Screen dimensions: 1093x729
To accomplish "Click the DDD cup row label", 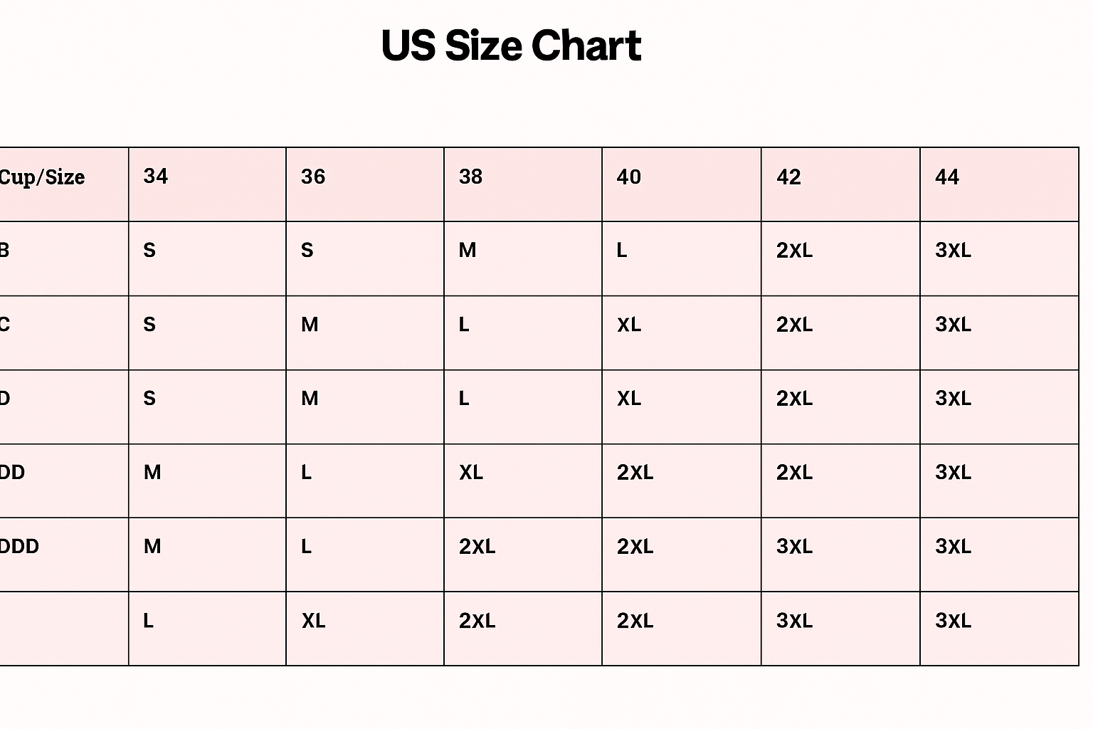I will coord(64,555).
